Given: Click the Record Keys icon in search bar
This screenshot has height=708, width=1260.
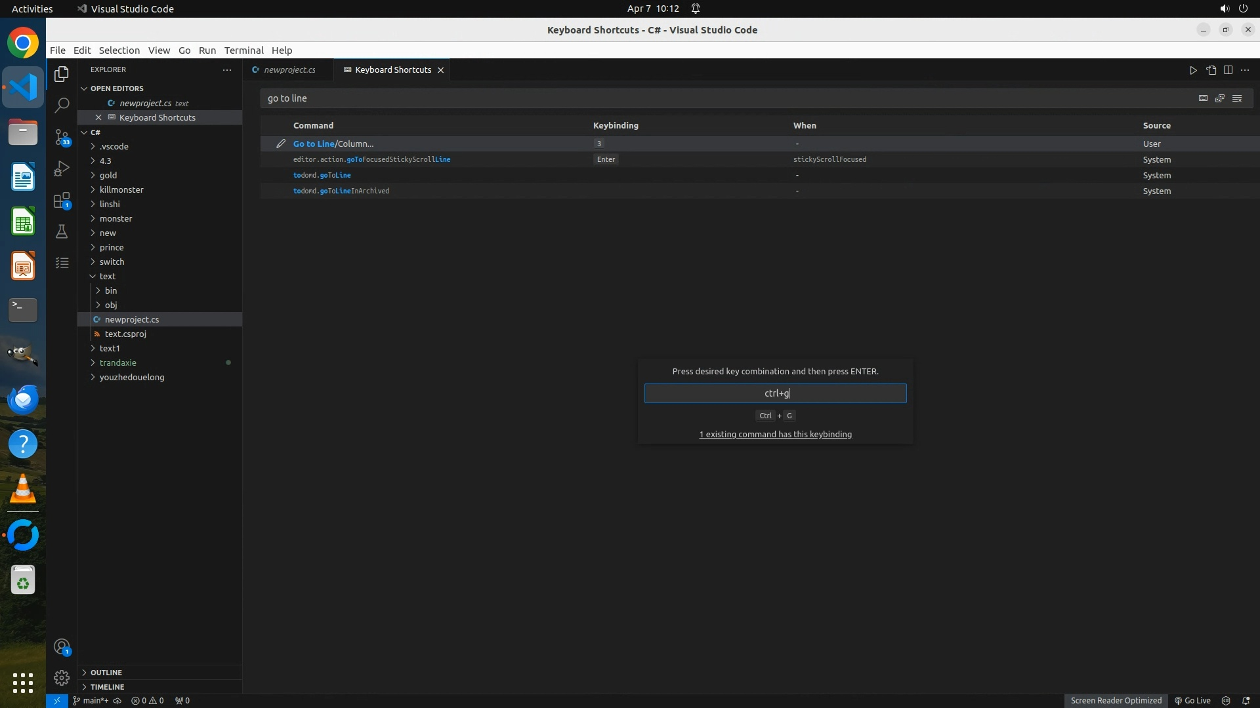Looking at the screenshot, I should 1203,98.
